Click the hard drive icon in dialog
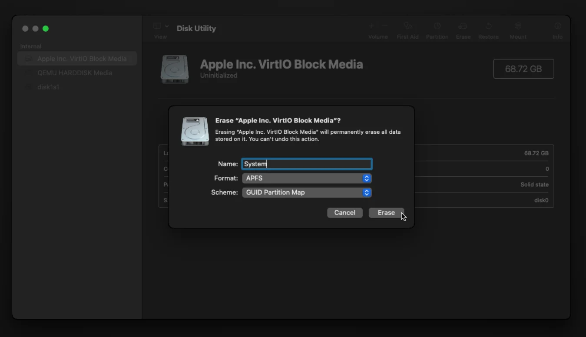 [x=195, y=131]
